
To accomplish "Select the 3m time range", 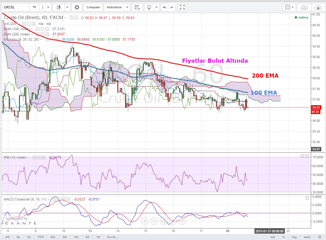I will [x=64, y=237].
